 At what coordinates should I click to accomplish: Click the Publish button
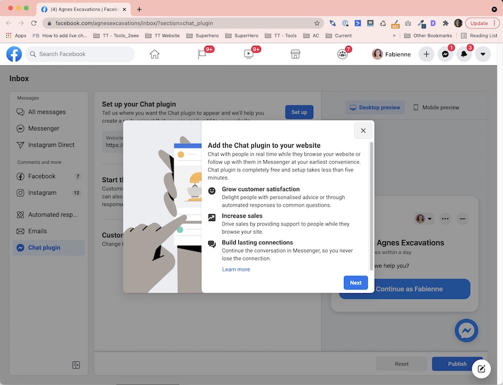457,364
